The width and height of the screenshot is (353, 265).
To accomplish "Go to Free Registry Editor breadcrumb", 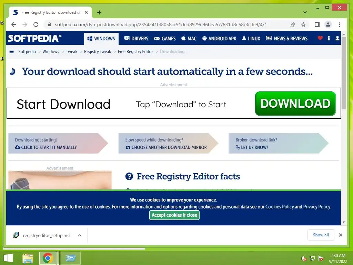I will tap(135, 52).
